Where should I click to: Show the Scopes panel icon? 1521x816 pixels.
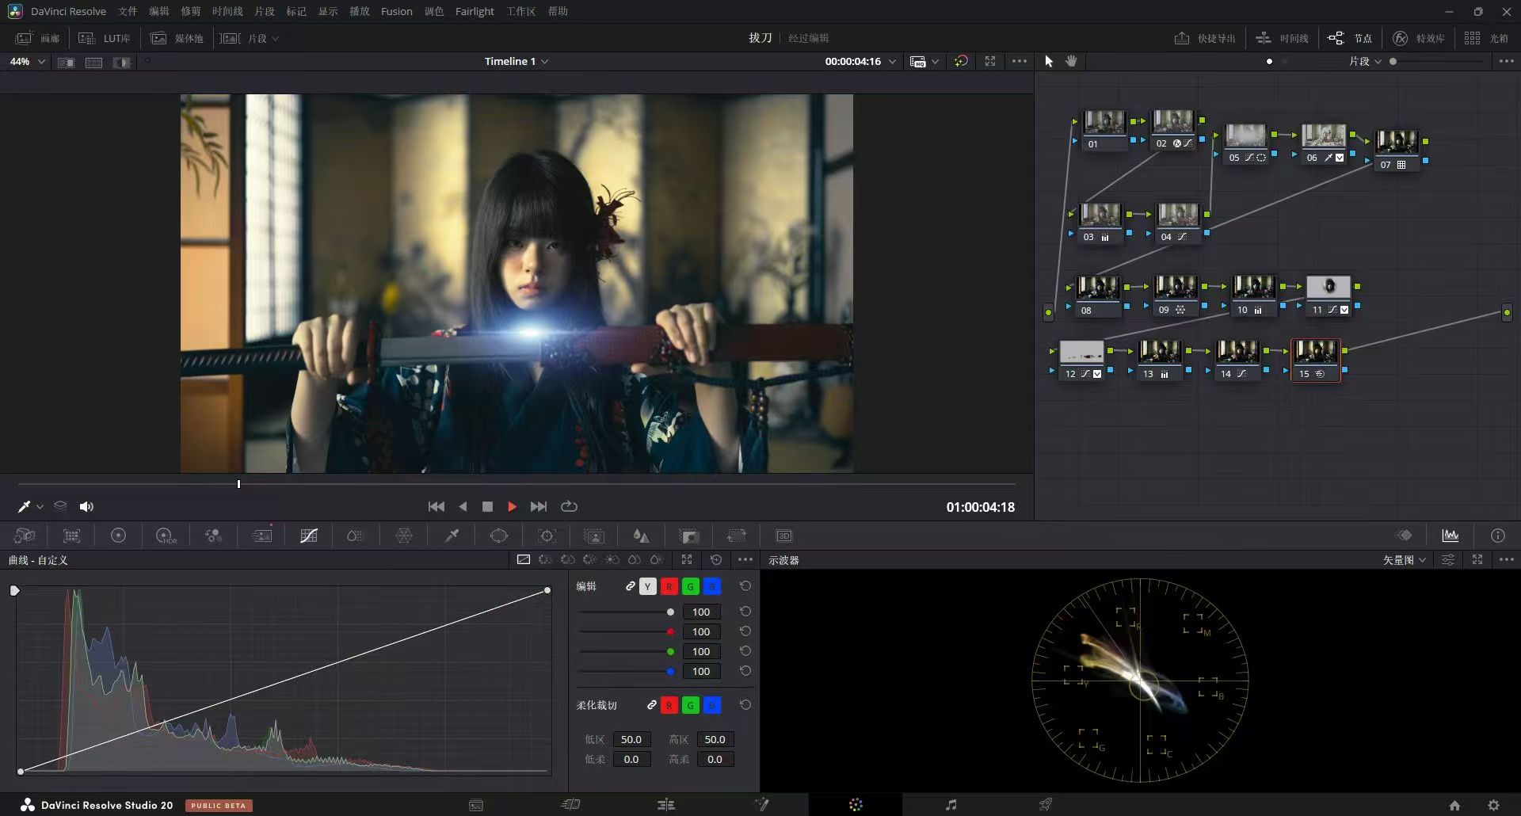click(1450, 536)
